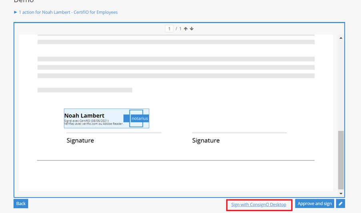Click the total page count indicator
This screenshot has height=213, width=361.
pos(180,29)
